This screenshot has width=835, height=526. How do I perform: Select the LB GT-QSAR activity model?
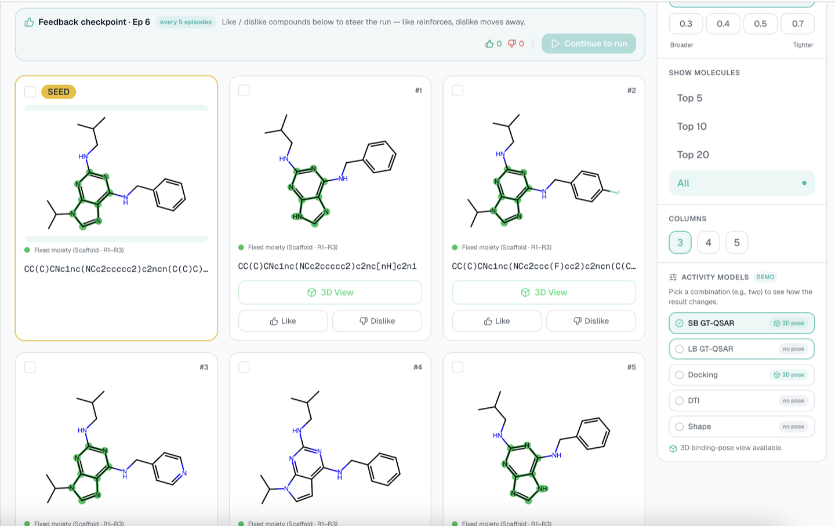pyautogui.click(x=742, y=349)
